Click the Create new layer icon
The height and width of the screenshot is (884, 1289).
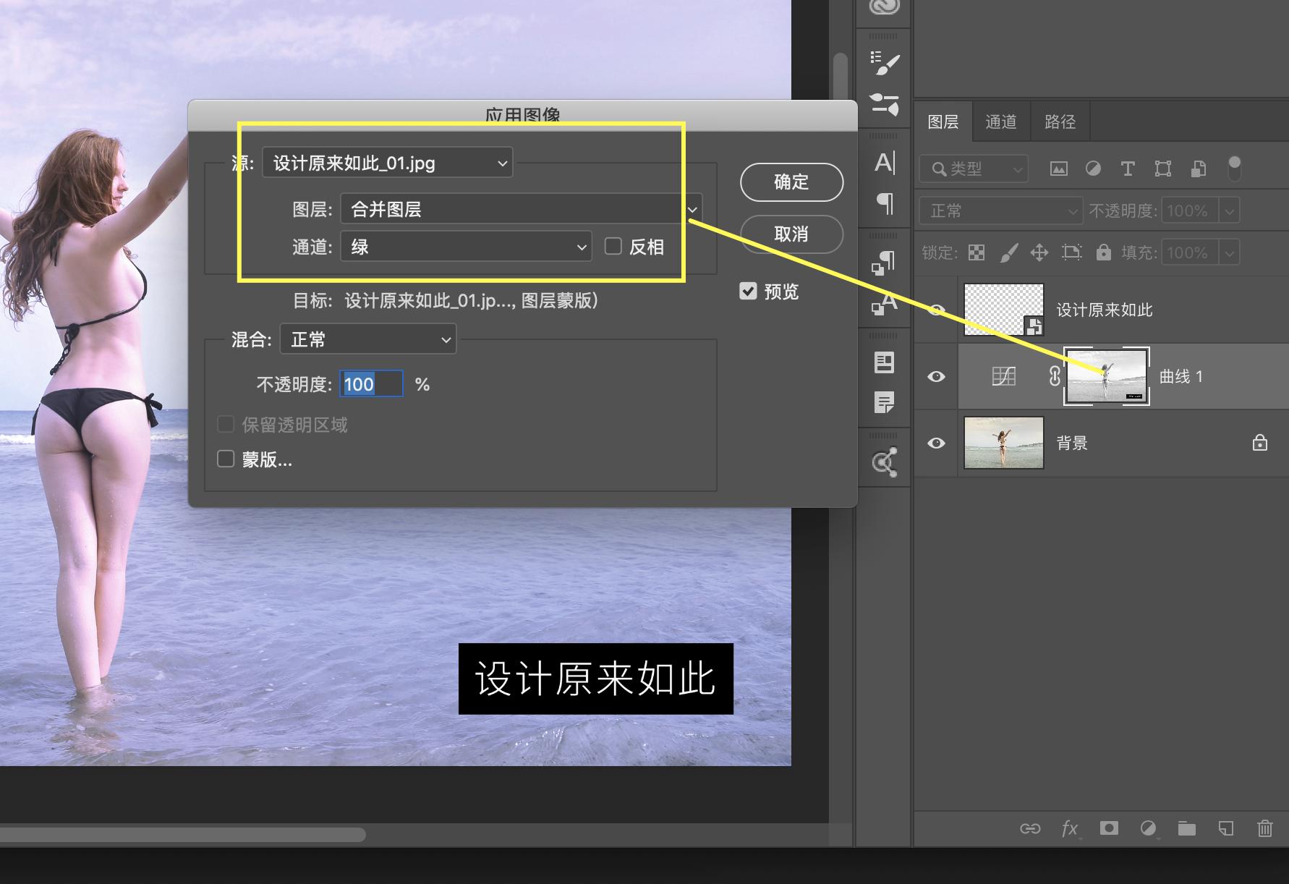pyautogui.click(x=1225, y=829)
